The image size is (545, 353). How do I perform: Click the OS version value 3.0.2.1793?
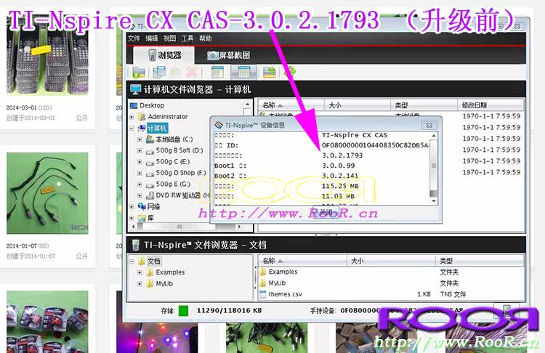[x=342, y=155]
